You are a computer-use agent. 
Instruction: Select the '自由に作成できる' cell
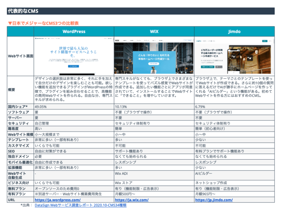pyautogui.click(x=49, y=162)
